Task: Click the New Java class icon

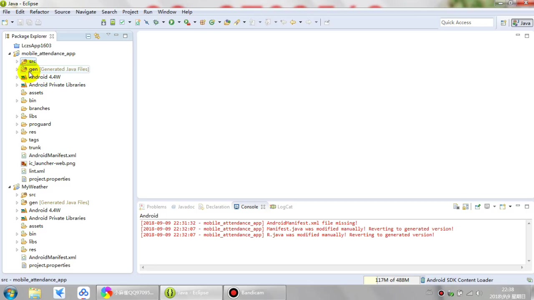Action: [212, 22]
